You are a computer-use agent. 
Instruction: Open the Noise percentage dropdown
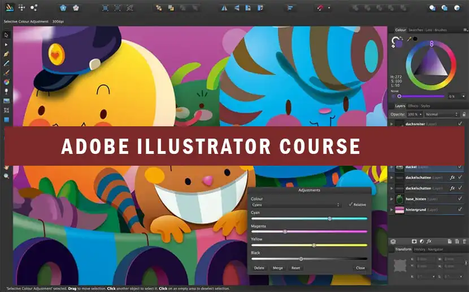click(463, 96)
